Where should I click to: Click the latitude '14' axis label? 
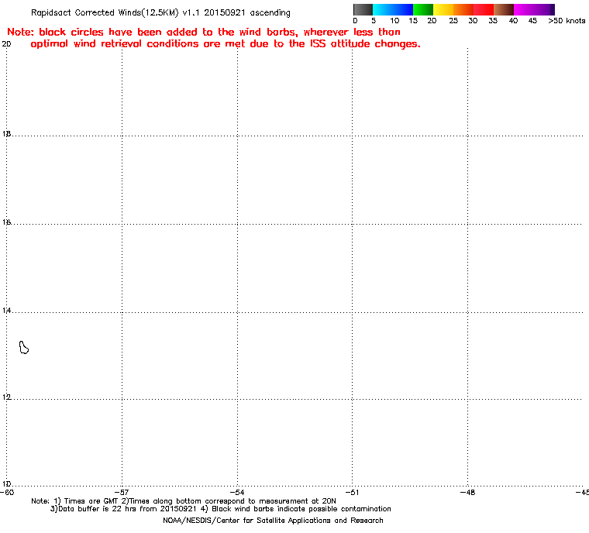(x=6, y=310)
